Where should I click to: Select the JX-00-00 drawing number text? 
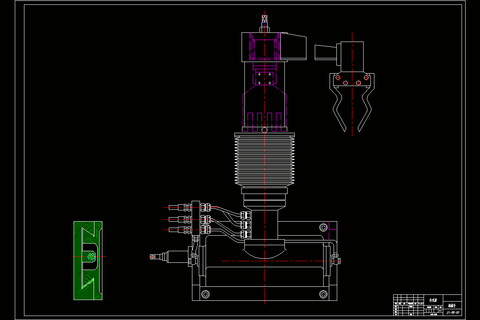[x=453, y=312]
